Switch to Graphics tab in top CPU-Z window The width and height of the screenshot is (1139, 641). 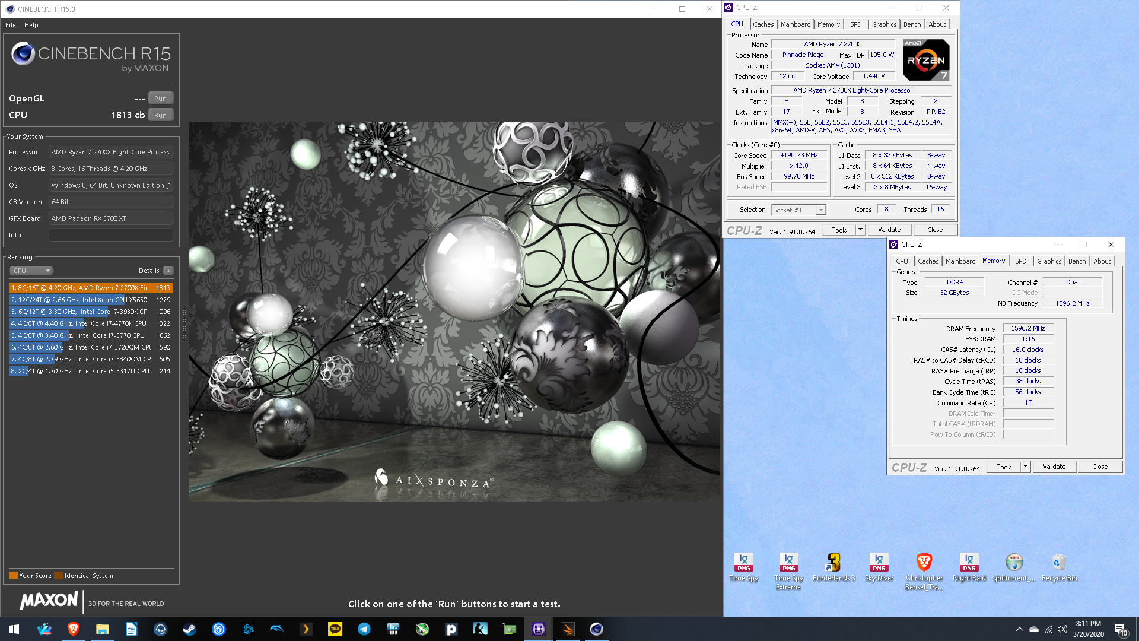[x=884, y=24]
